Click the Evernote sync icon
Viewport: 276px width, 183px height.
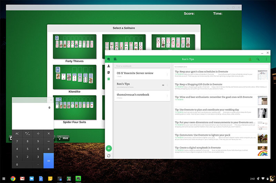click(109, 155)
